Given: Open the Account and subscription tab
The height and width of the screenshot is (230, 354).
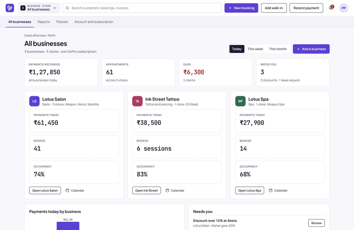Looking at the screenshot, I should pos(94,22).
